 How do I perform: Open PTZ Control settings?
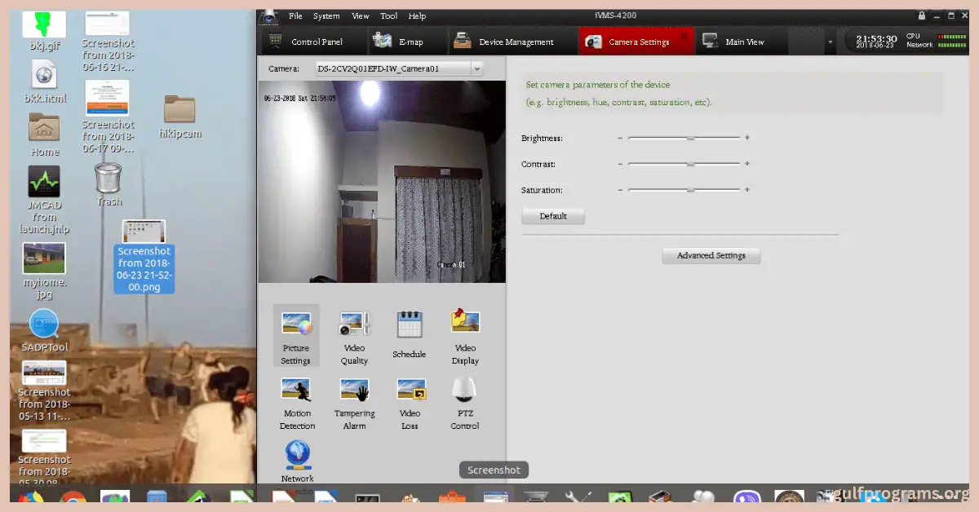[x=464, y=391]
